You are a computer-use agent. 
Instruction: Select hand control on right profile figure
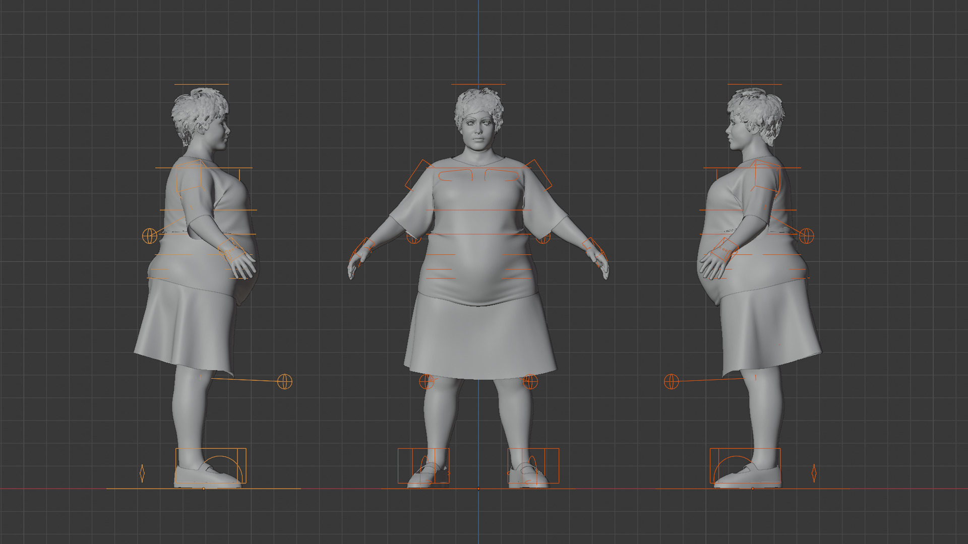[x=725, y=249]
